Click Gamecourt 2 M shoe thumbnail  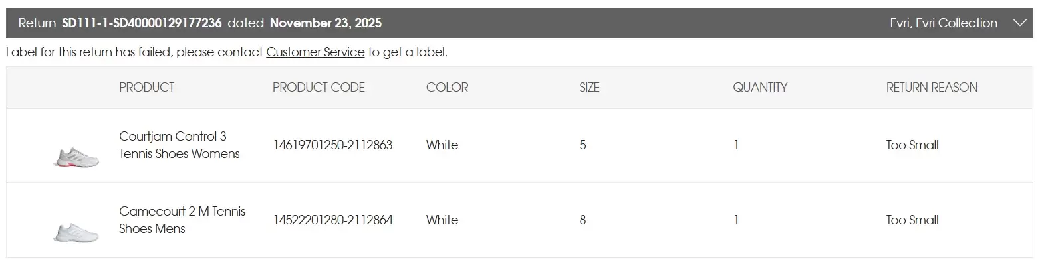tap(76, 232)
